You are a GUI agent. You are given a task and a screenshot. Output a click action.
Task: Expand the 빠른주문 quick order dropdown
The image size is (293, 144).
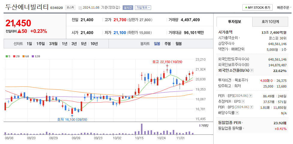click(284, 8)
